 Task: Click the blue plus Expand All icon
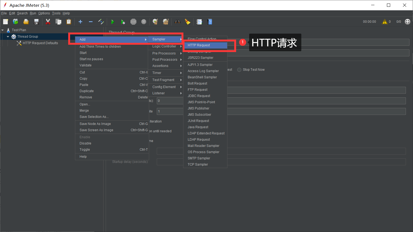tap(80, 22)
